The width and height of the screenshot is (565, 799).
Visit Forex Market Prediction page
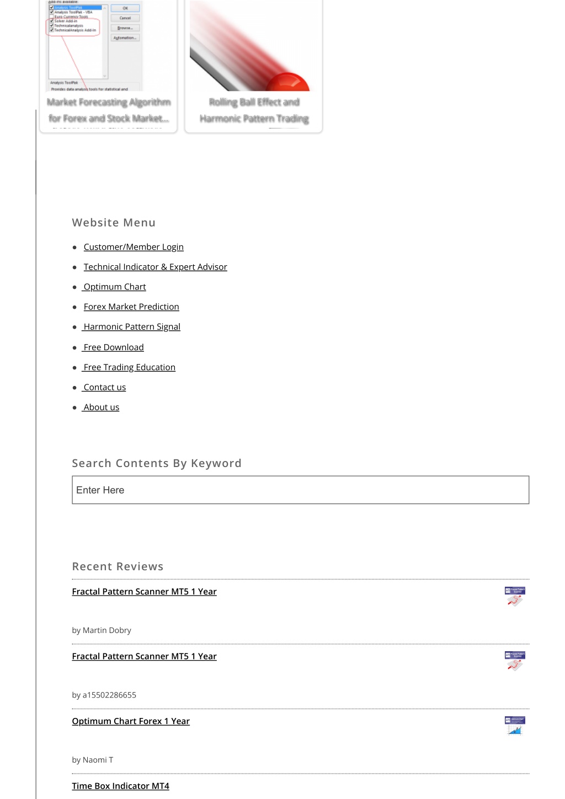coord(131,307)
